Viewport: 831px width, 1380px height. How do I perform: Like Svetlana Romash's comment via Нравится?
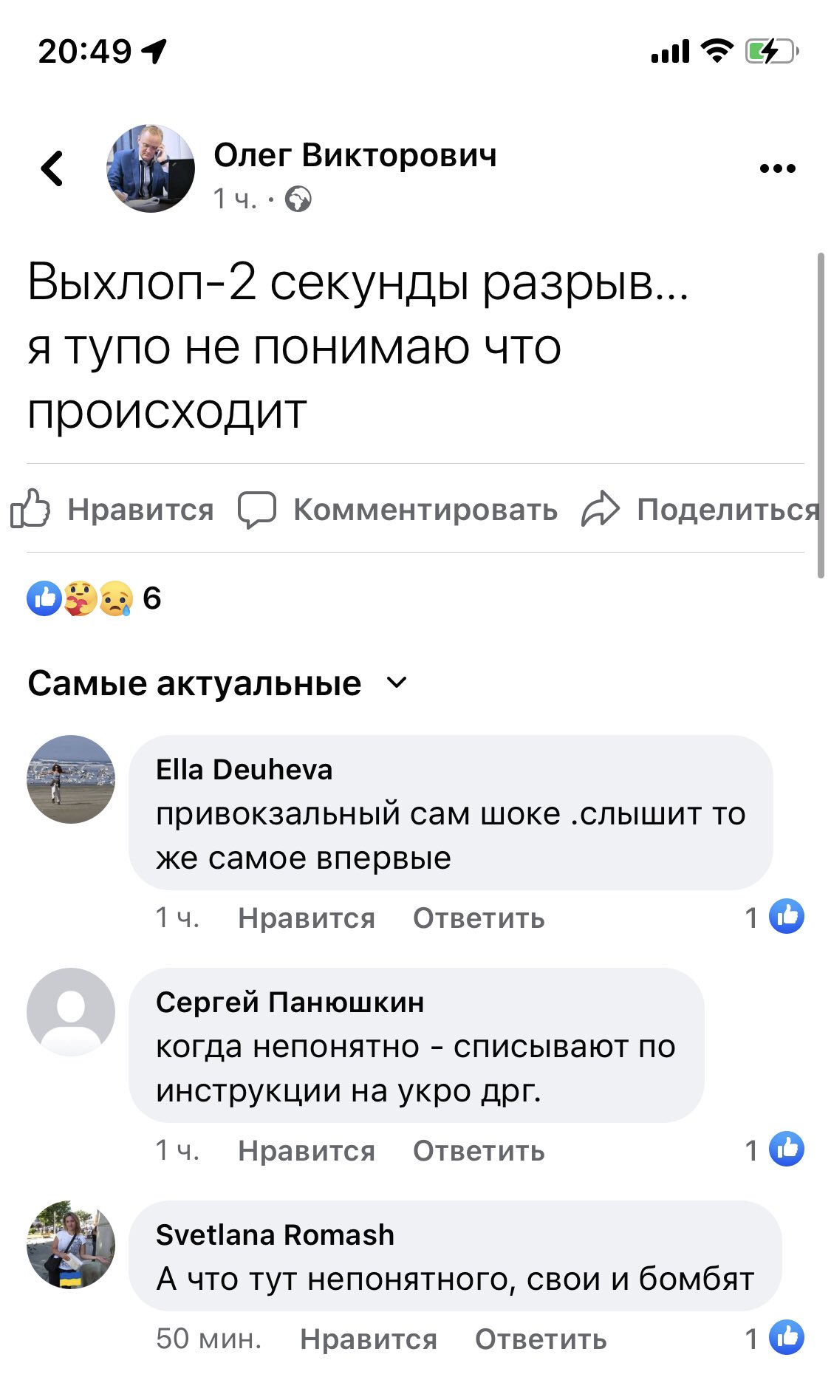[x=369, y=1339]
